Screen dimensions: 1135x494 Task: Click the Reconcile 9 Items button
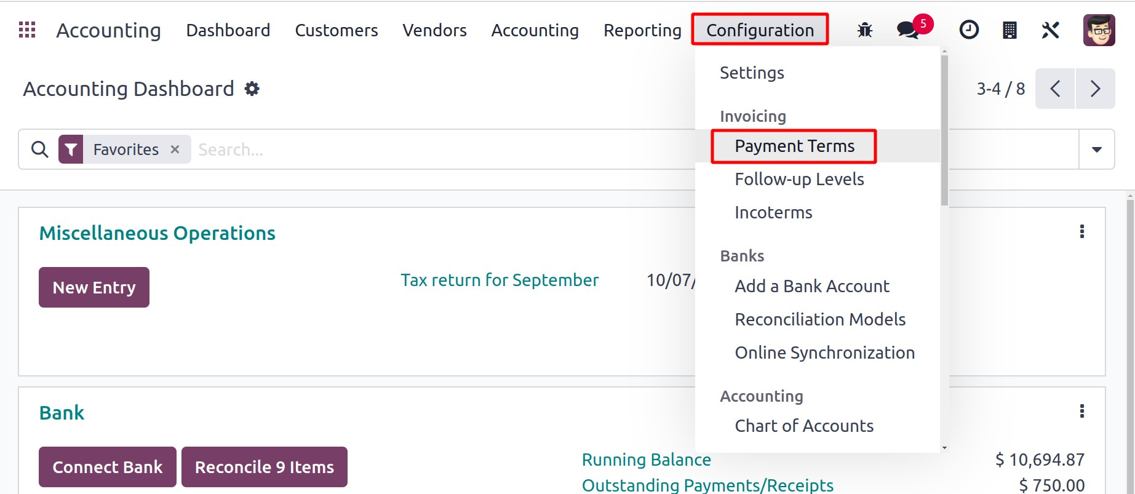click(x=265, y=467)
